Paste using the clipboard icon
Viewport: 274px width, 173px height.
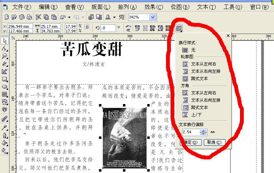(x=54, y=17)
